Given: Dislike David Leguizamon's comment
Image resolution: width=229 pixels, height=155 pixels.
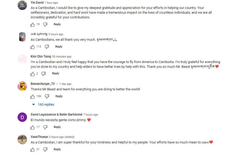Looking at the screenshot, I should (45, 127).
